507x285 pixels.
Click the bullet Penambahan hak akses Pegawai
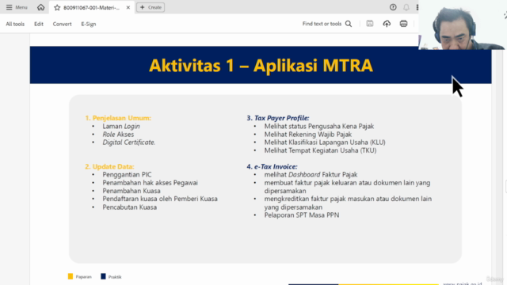150,183
